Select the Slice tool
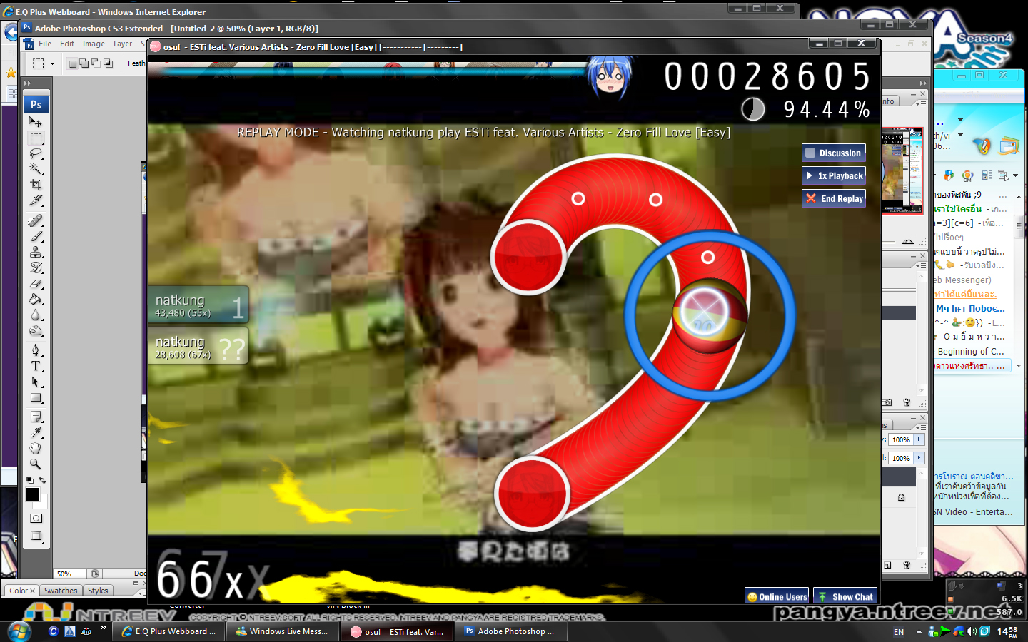Image resolution: width=1028 pixels, height=642 pixels. (x=36, y=200)
